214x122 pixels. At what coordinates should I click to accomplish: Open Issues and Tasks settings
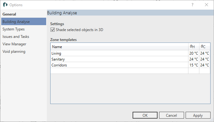tap(16, 37)
